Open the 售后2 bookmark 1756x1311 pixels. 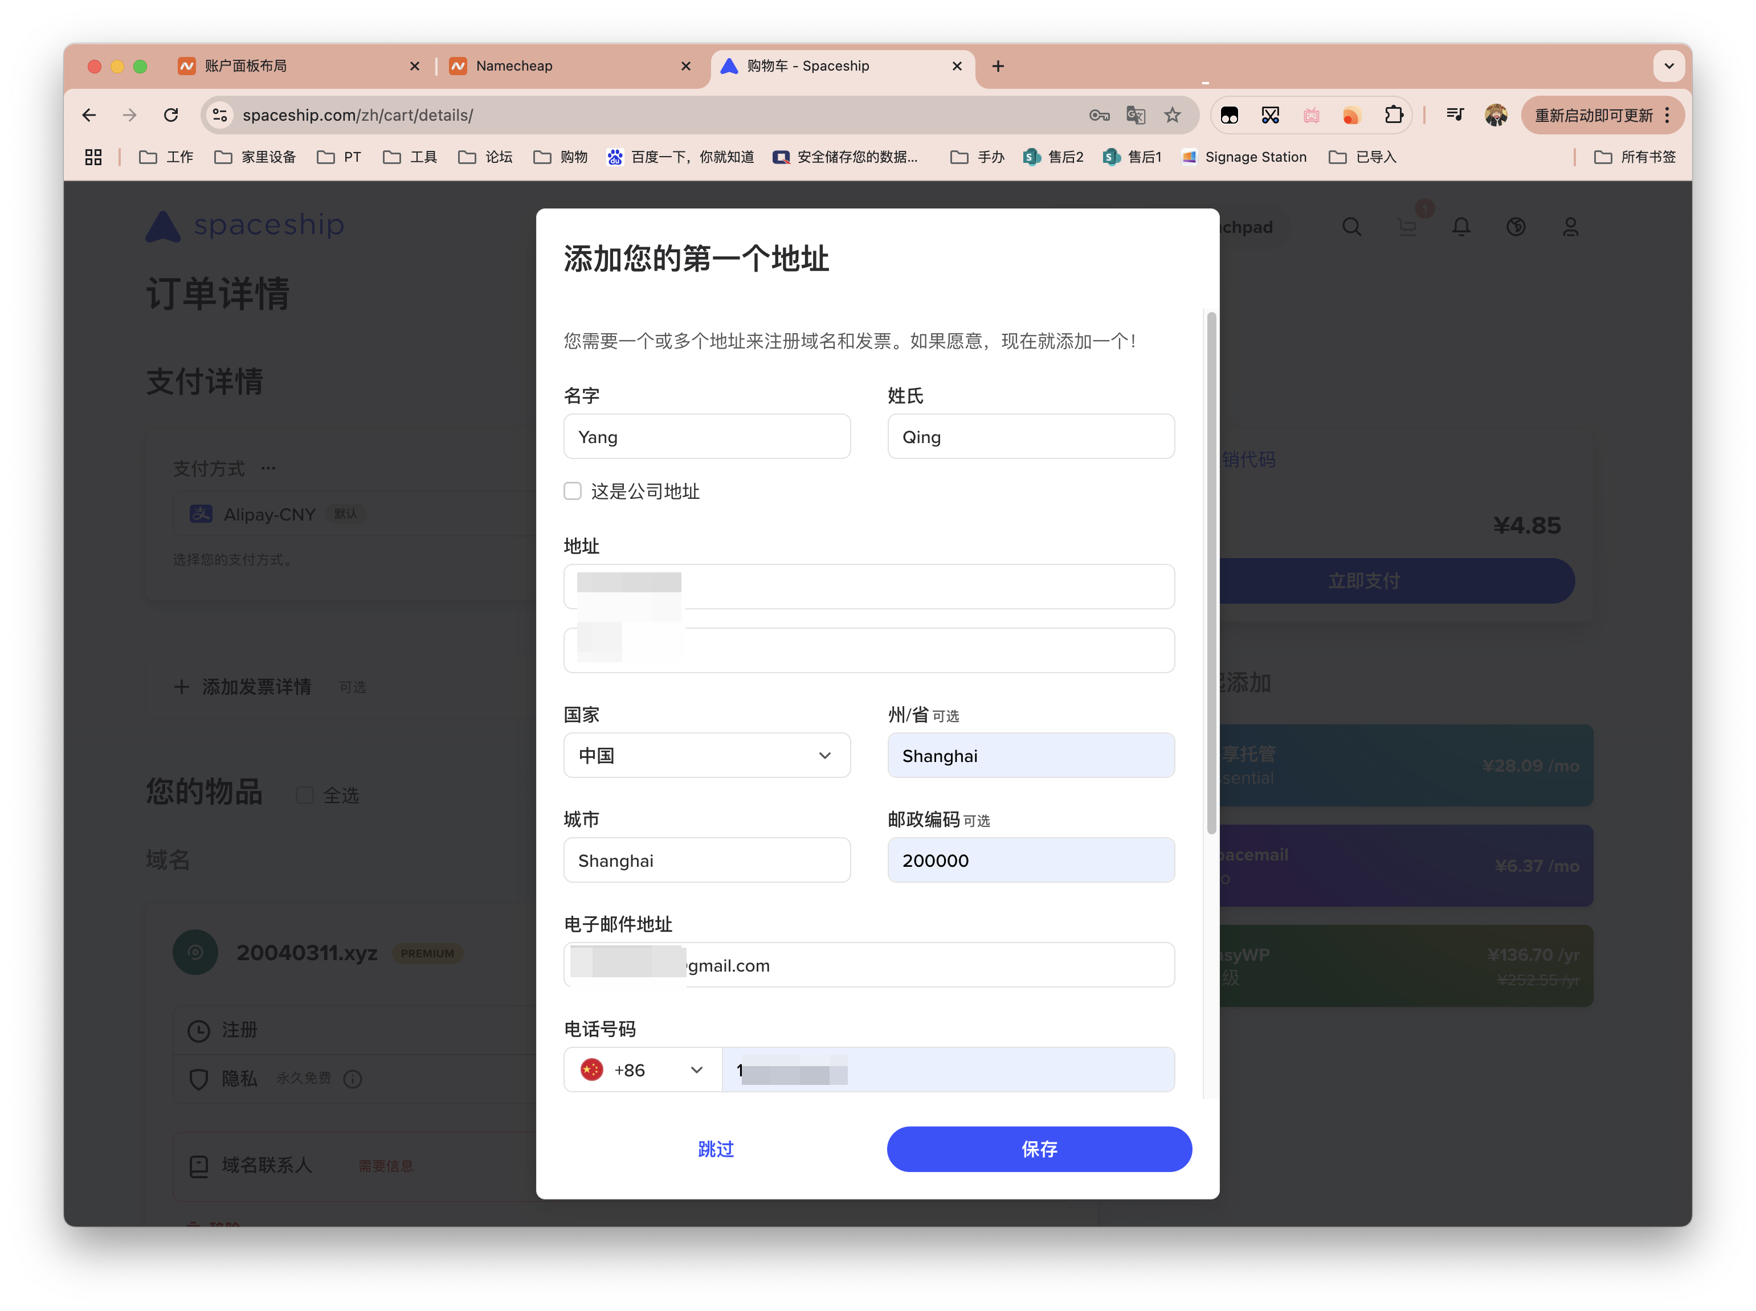1053,157
